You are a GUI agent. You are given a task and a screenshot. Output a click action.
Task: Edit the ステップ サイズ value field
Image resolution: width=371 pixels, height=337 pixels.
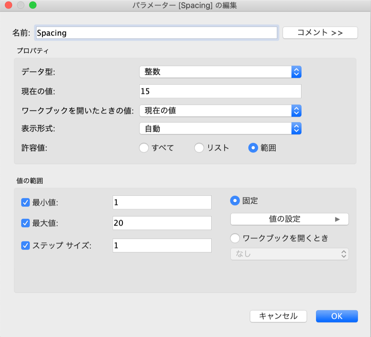(162, 246)
